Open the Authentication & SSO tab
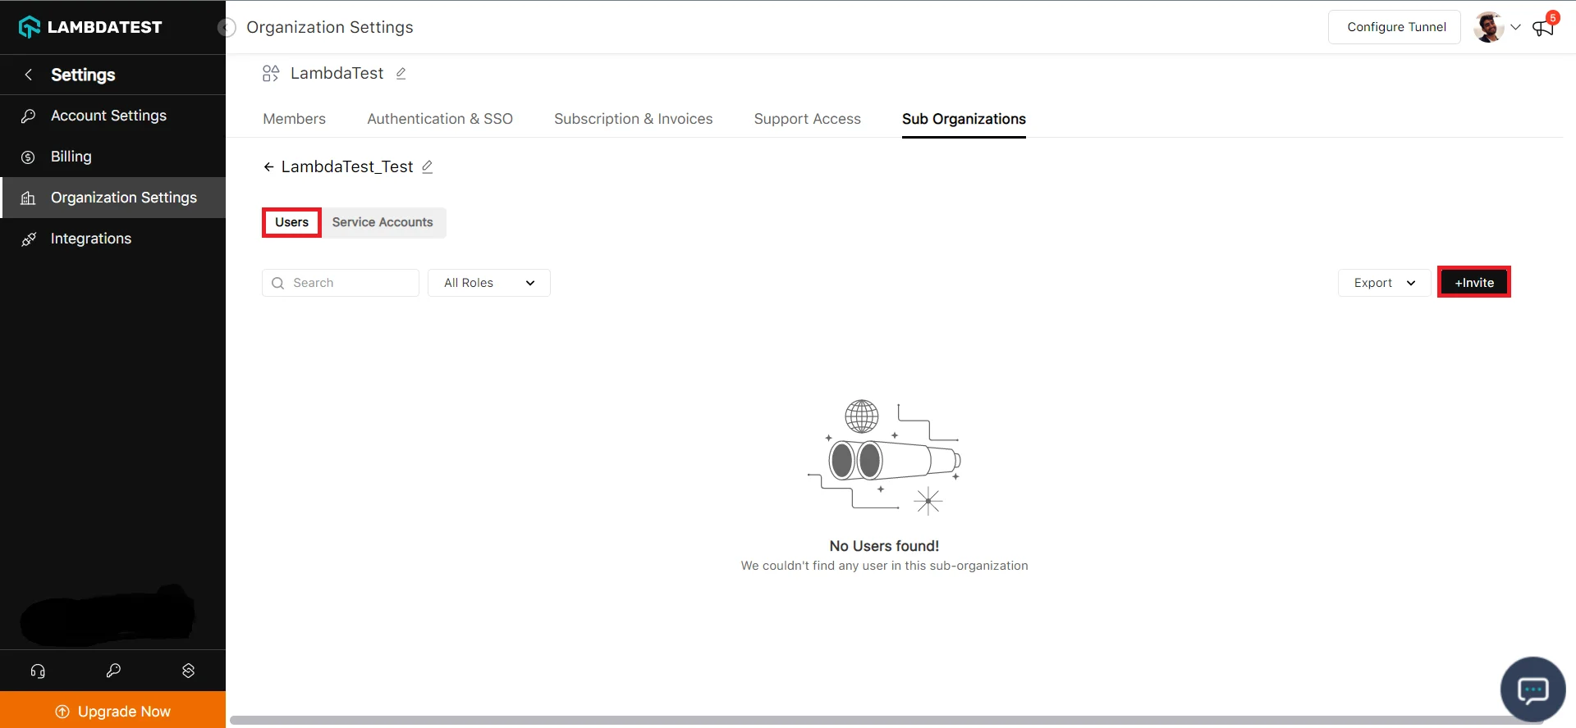The height and width of the screenshot is (728, 1576). [x=440, y=119]
